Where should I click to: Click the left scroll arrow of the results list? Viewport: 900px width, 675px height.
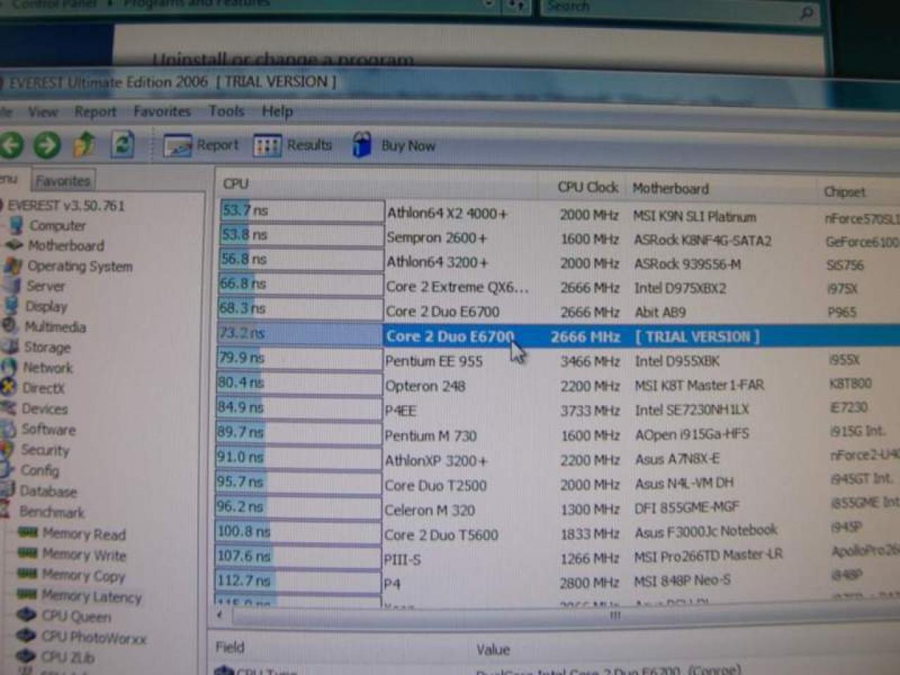point(221,615)
